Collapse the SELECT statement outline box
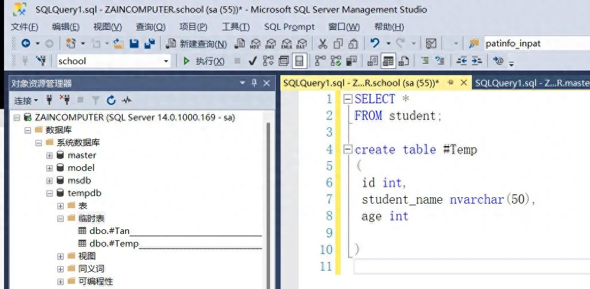590x289 pixels. [x=348, y=99]
